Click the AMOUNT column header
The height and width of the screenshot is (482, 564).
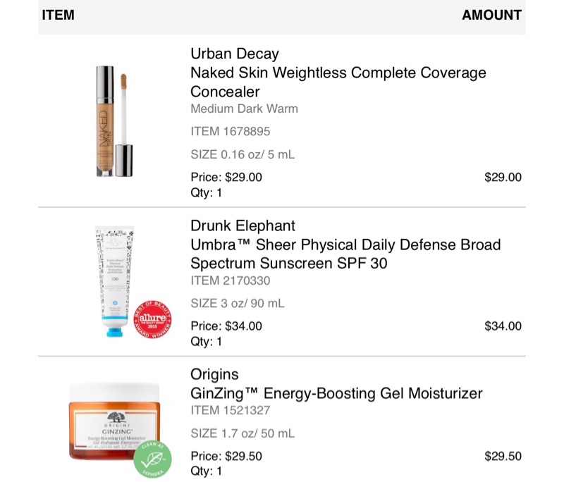coord(491,15)
